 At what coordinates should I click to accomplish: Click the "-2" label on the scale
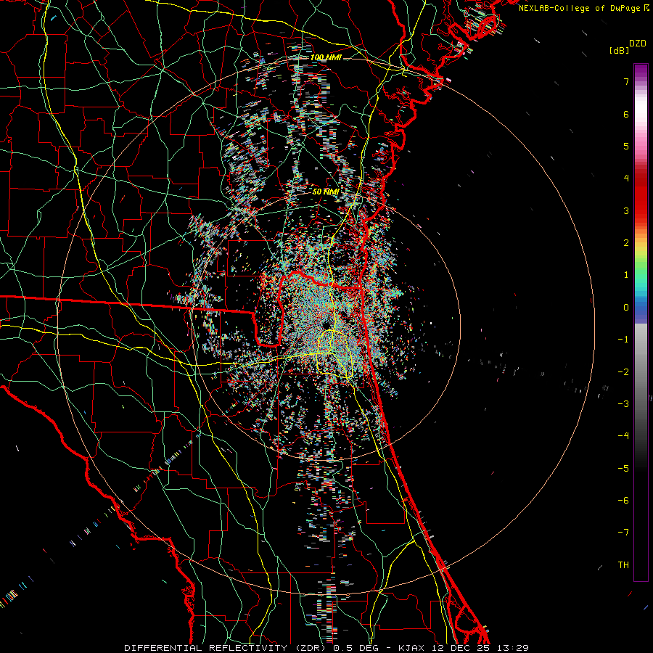click(x=623, y=372)
